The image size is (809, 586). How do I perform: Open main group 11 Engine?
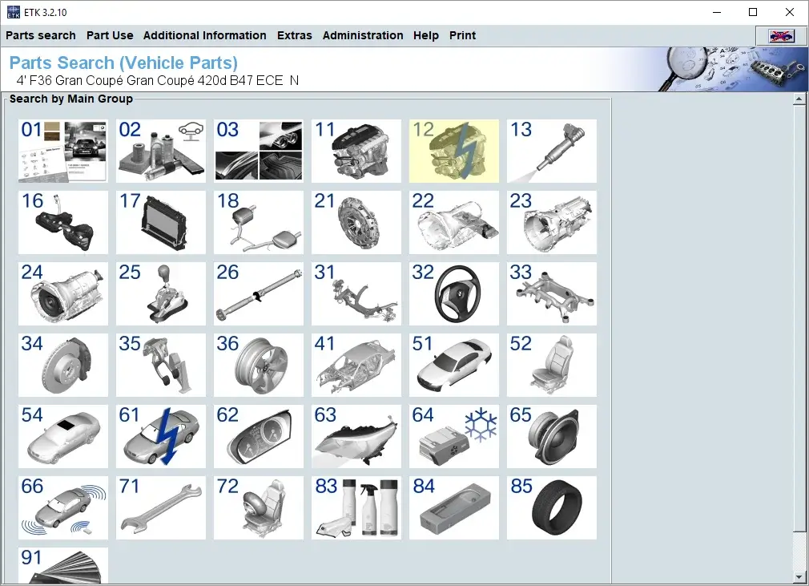point(356,151)
